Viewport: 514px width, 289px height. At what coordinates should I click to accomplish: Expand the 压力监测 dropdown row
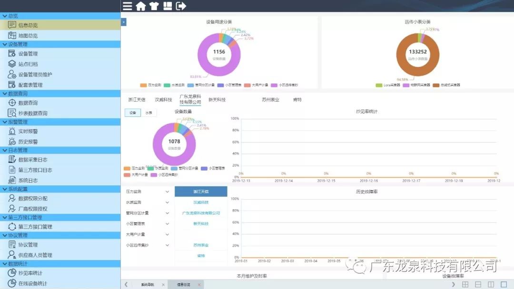coord(167,192)
